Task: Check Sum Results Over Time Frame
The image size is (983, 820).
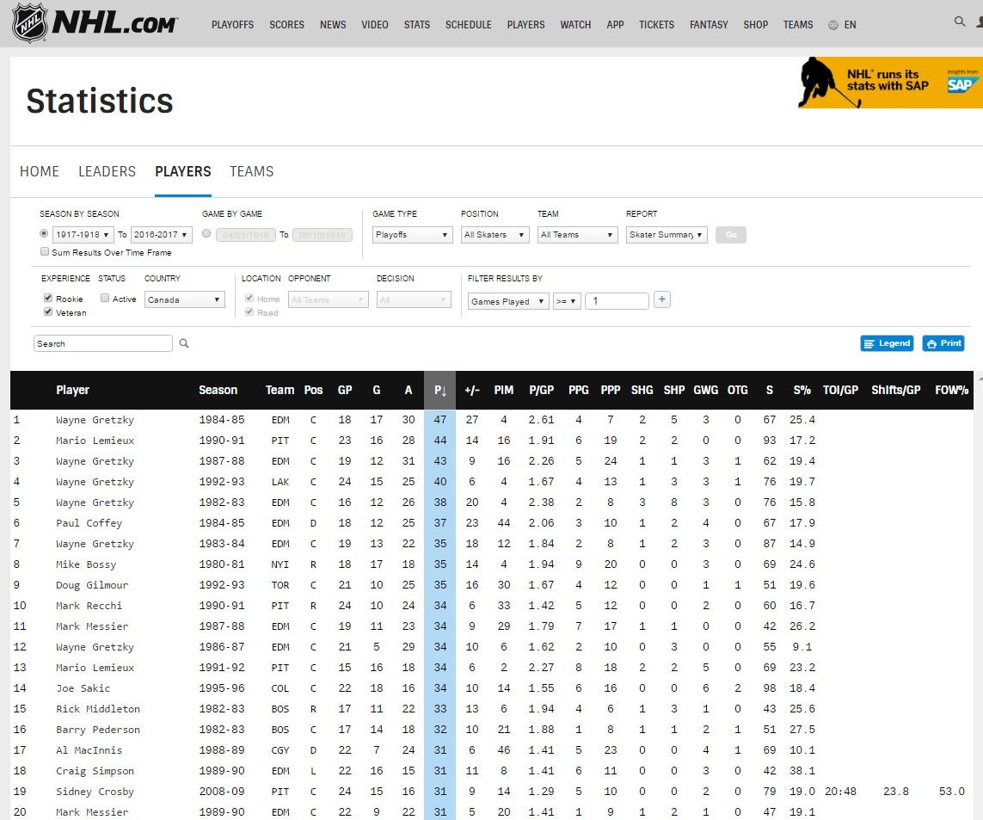Action: point(44,250)
